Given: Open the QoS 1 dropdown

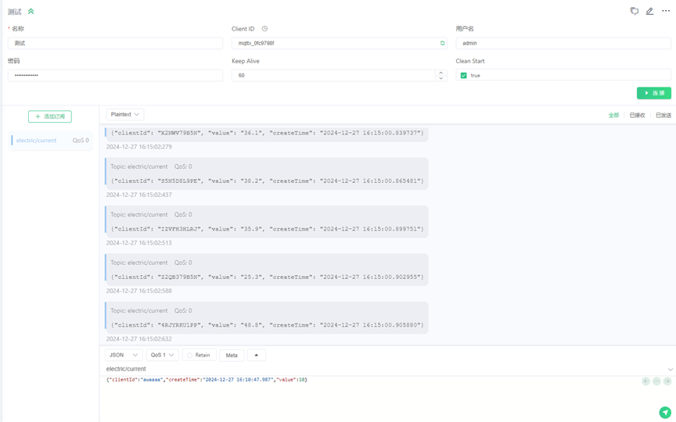Looking at the screenshot, I should (162, 356).
